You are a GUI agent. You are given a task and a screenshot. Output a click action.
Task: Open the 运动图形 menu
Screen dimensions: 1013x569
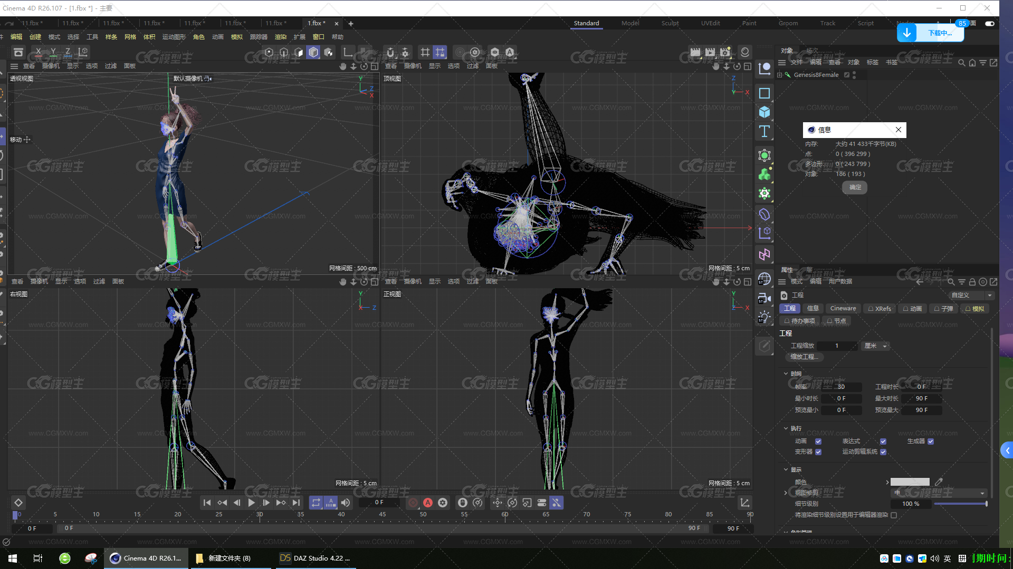(174, 37)
